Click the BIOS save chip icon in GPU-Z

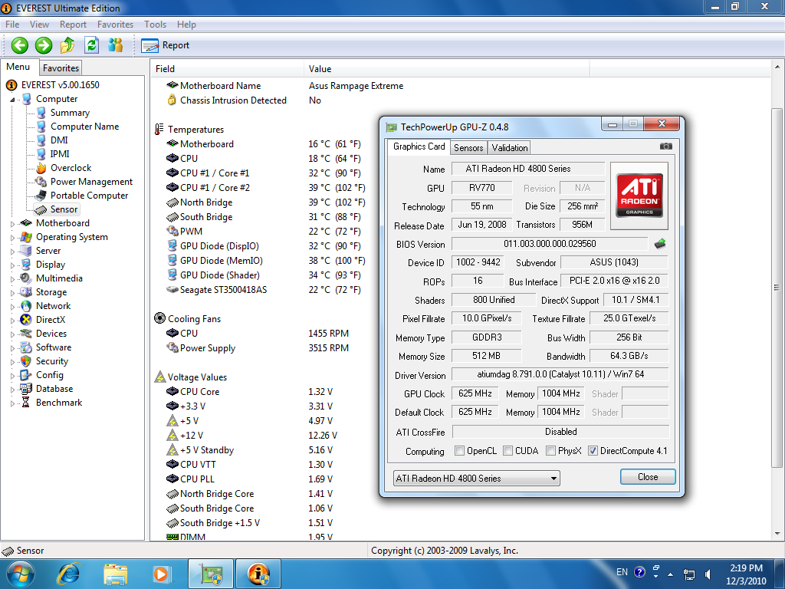pos(660,244)
